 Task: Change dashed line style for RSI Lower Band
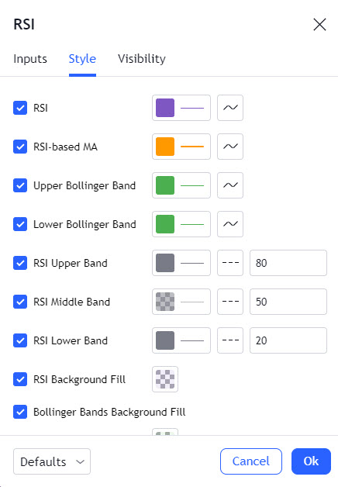tap(230, 340)
